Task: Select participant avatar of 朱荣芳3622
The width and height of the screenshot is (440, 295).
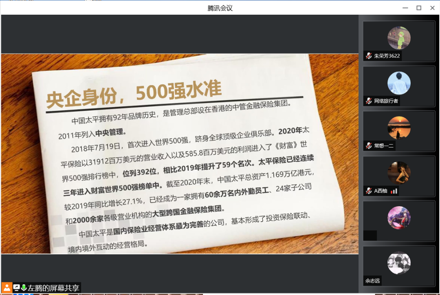Action: [x=399, y=38]
